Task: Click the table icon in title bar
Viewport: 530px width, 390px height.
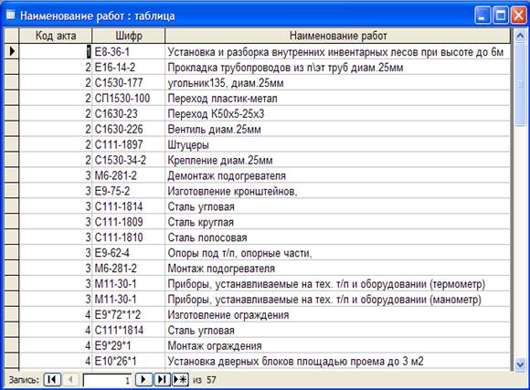Action: pyautogui.click(x=11, y=15)
